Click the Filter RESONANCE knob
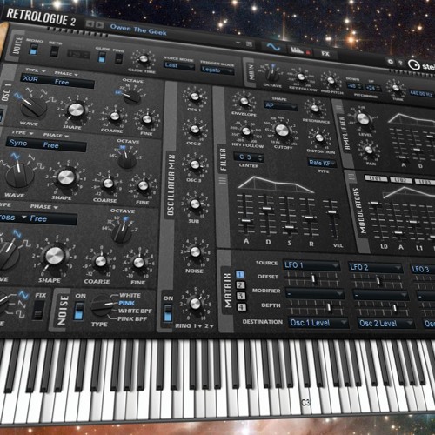The image size is (435, 435). pos(315,108)
